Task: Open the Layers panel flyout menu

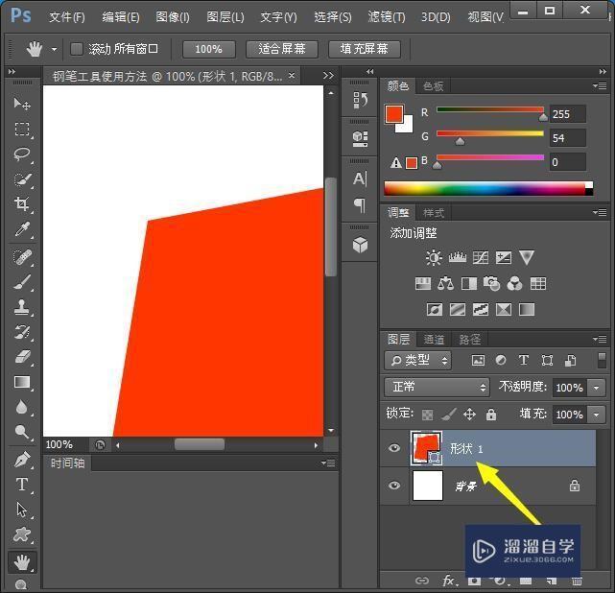Action: tap(600, 339)
